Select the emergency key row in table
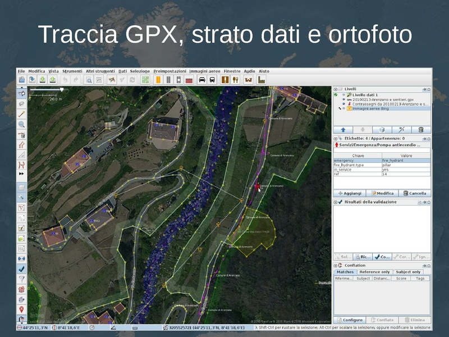Image resolution: width=449 pixels, height=337 pixels. coord(349,161)
